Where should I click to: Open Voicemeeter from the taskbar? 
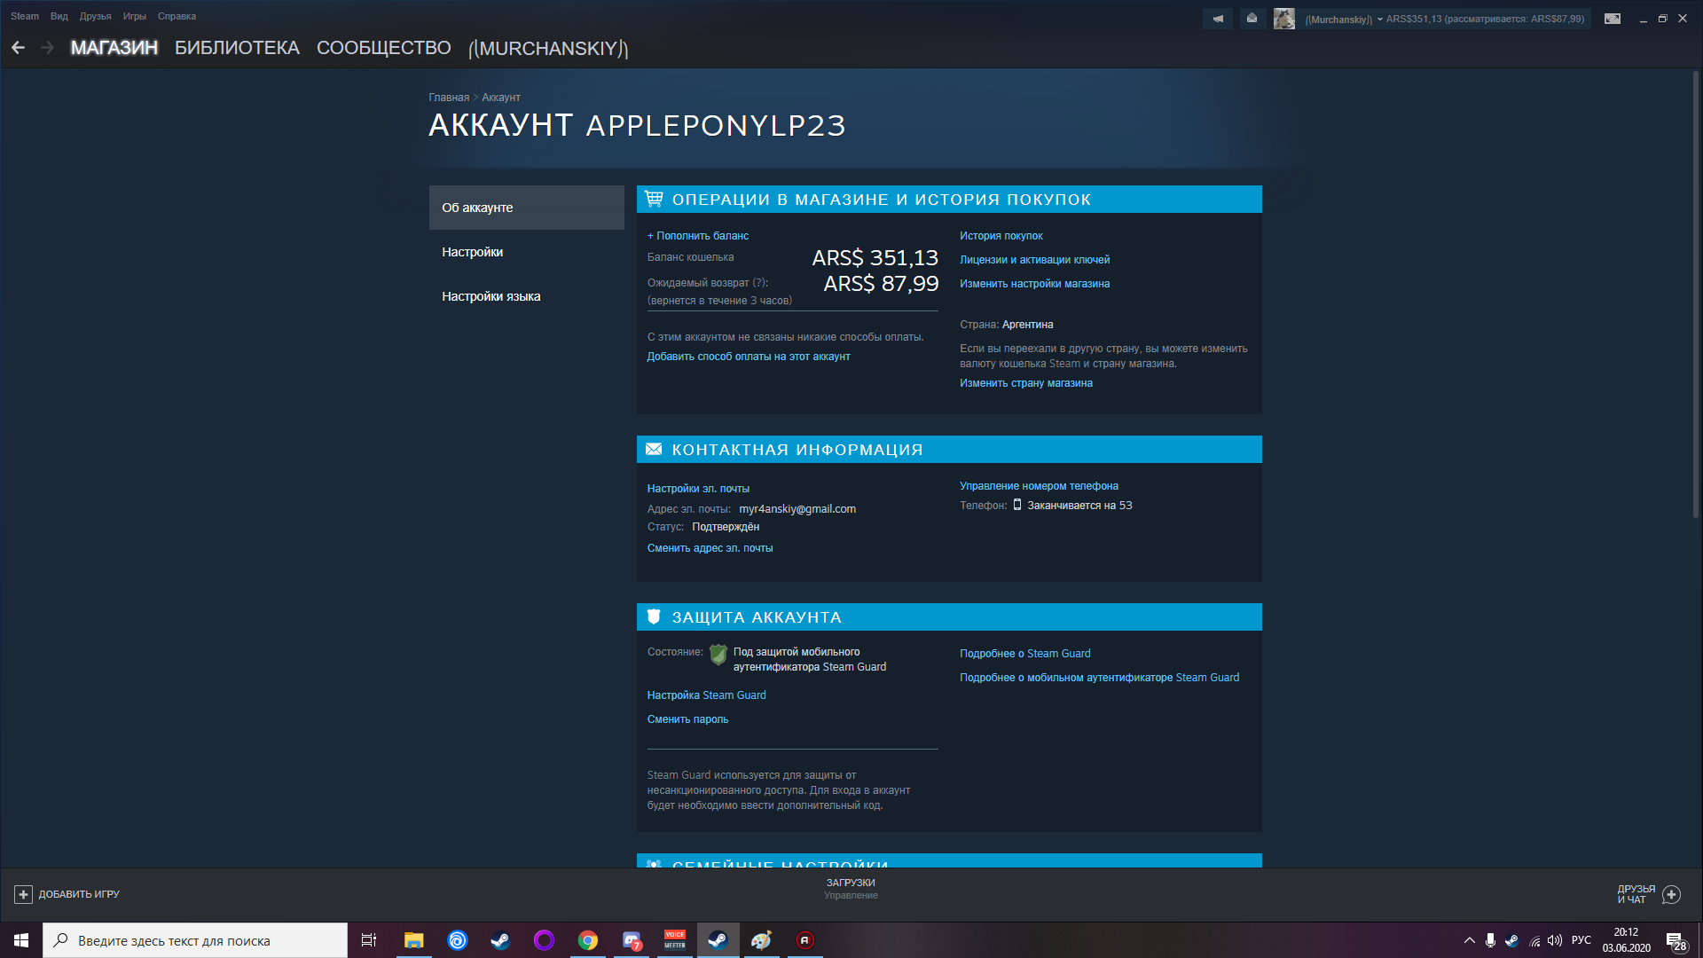click(675, 940)
